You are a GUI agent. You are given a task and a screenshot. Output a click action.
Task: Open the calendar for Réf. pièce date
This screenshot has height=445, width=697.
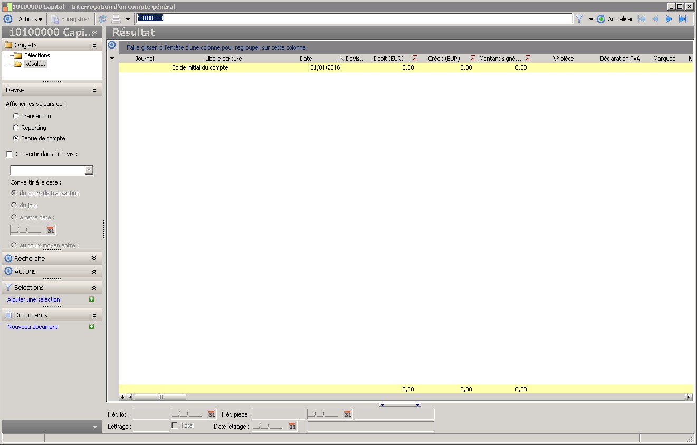point(347,414)
